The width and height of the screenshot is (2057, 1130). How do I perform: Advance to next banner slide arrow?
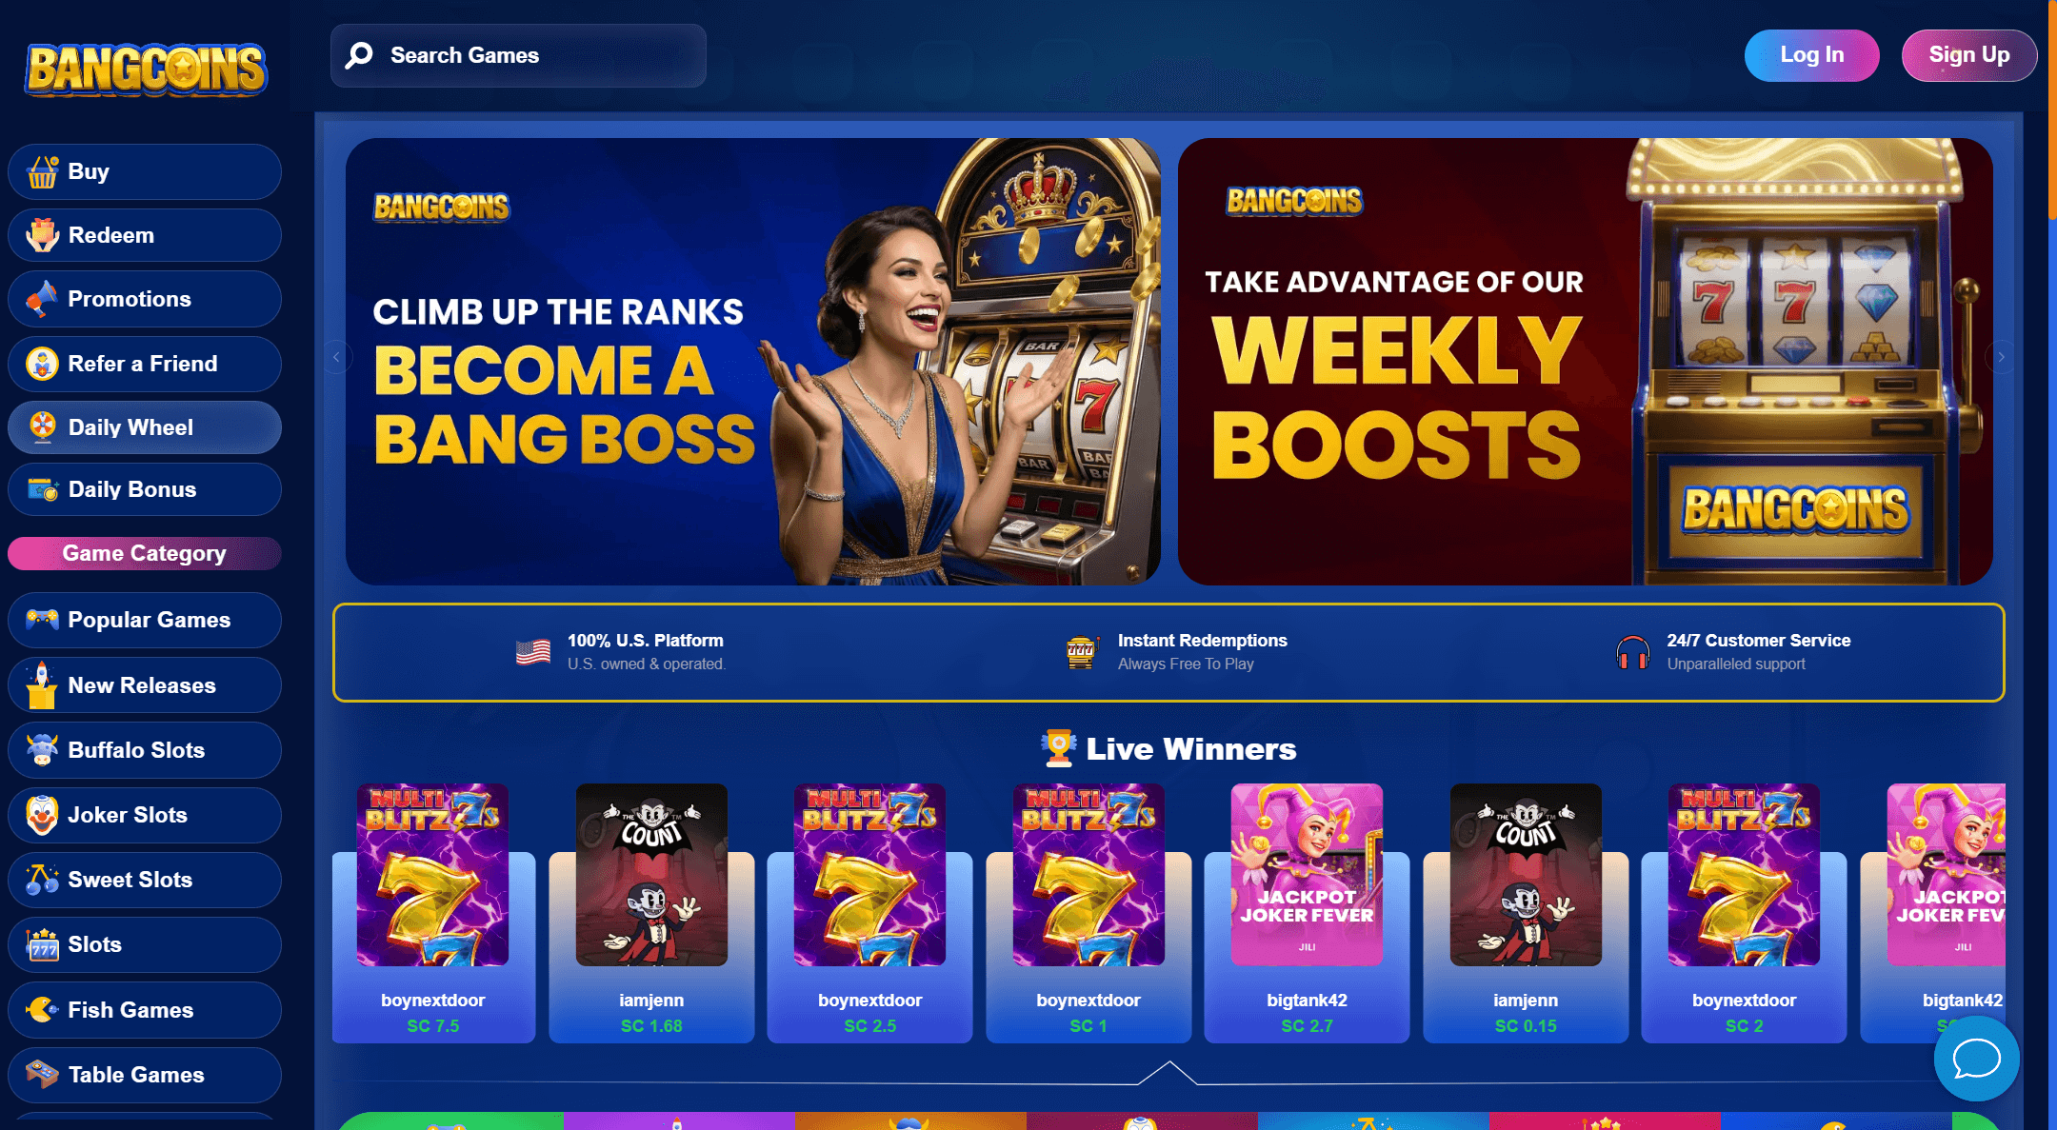2001,357
